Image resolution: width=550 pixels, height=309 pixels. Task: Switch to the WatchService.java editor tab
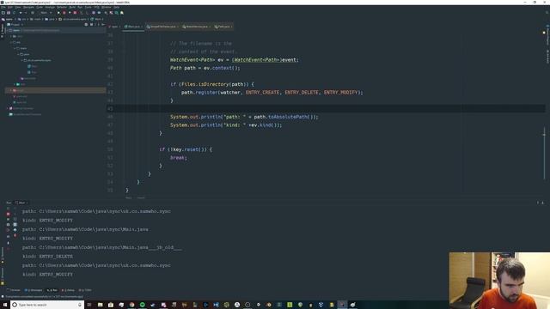[197, 27]
